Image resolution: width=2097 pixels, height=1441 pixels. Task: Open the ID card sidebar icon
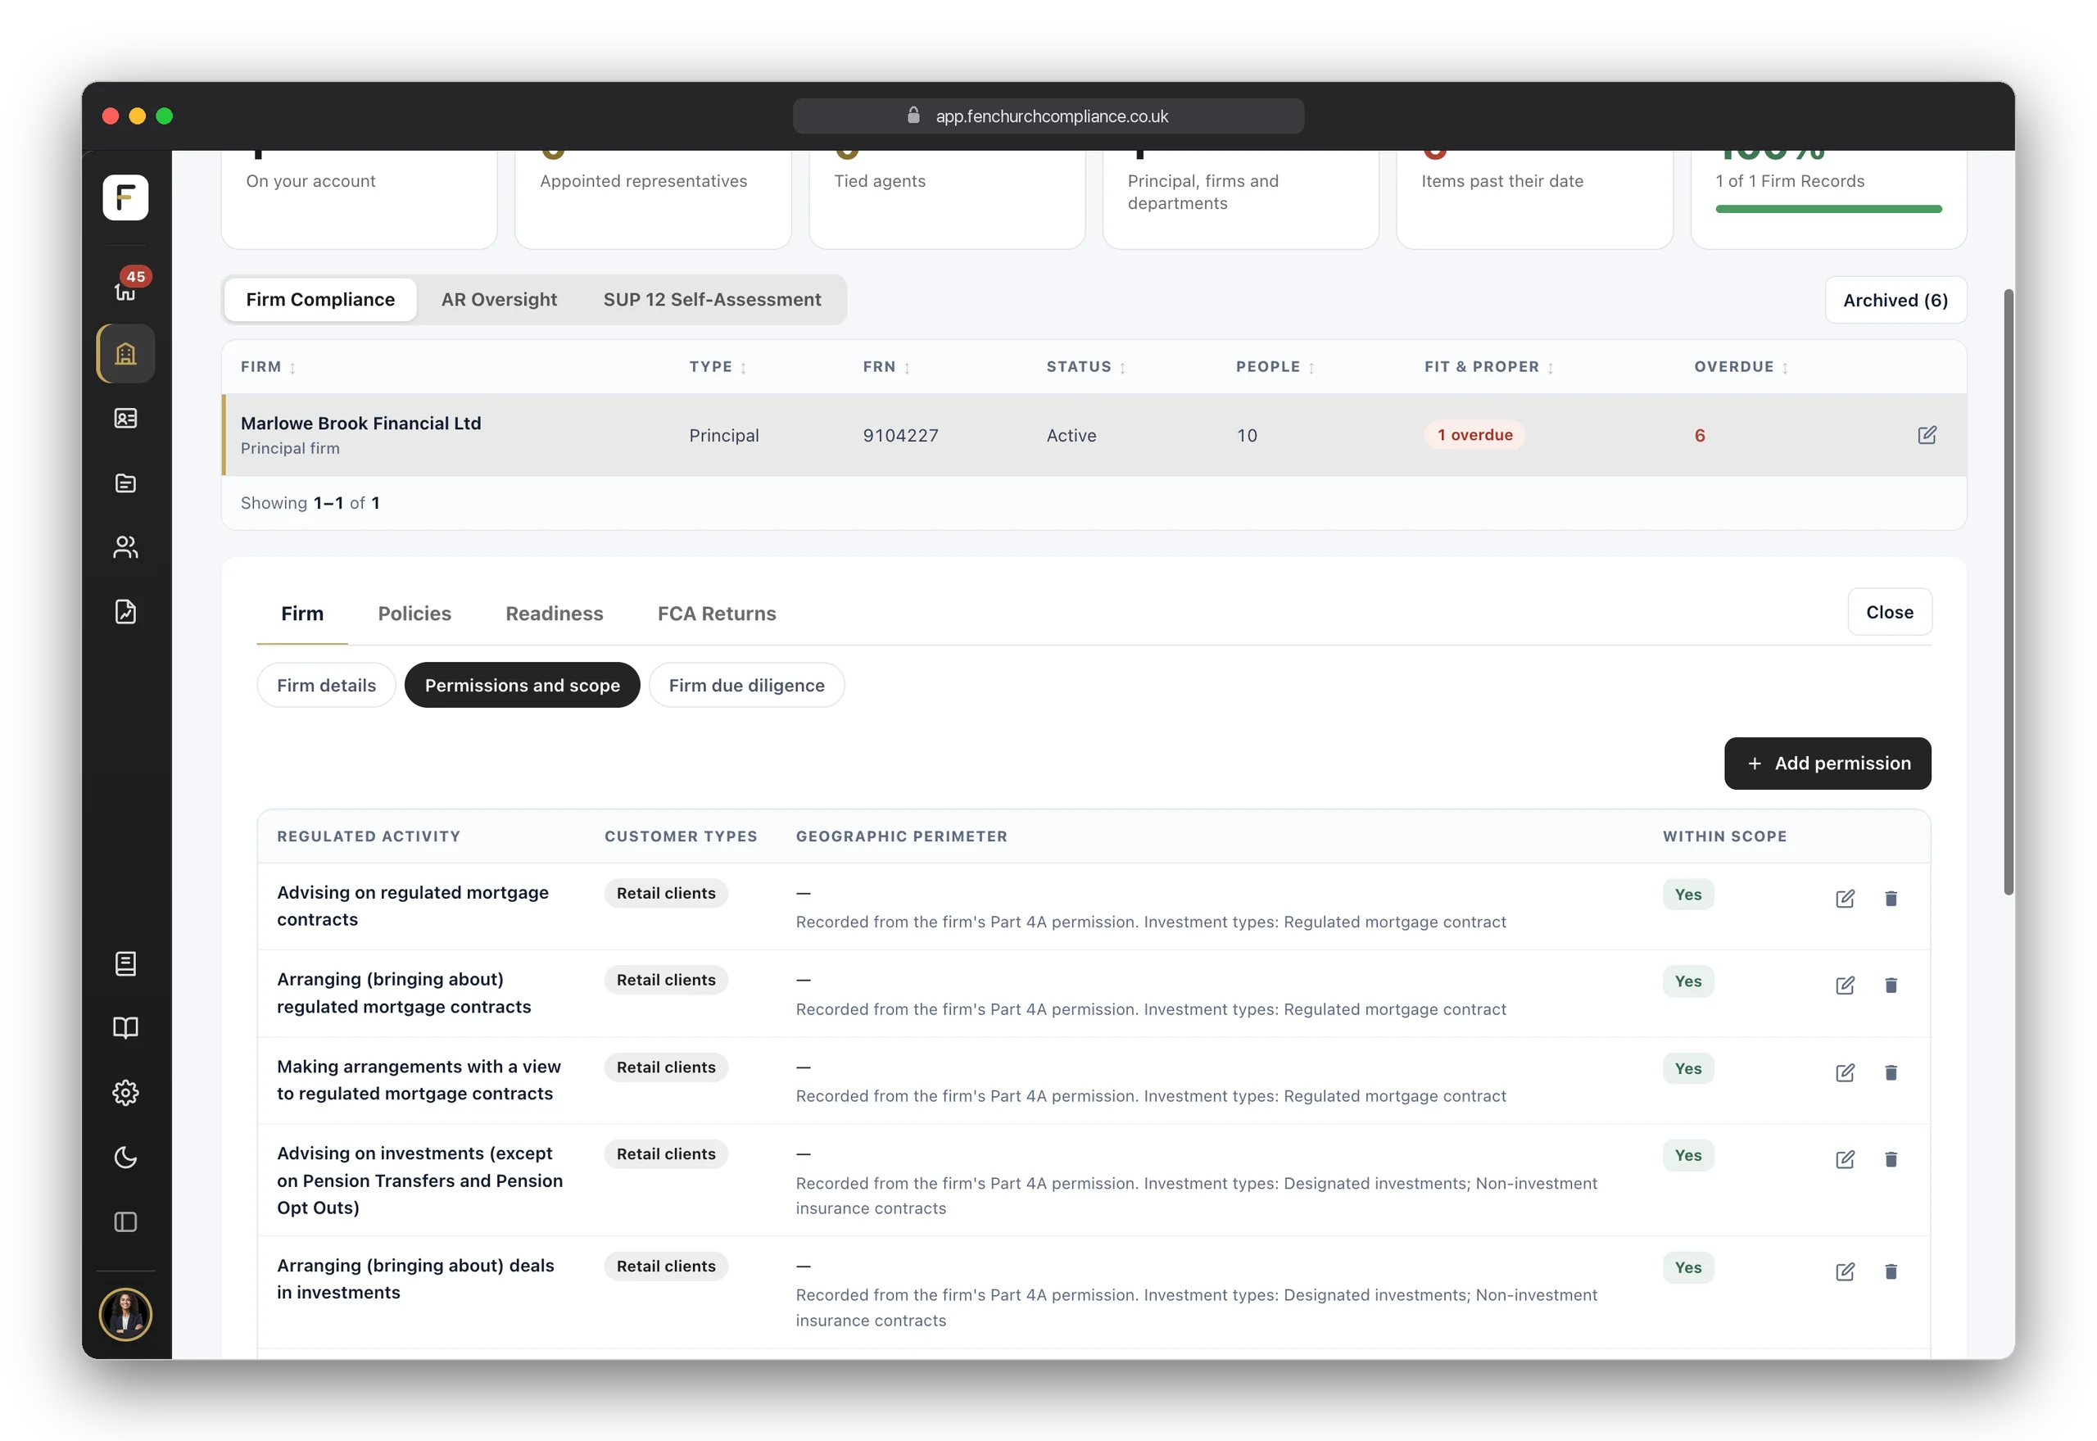coord(125,418)
